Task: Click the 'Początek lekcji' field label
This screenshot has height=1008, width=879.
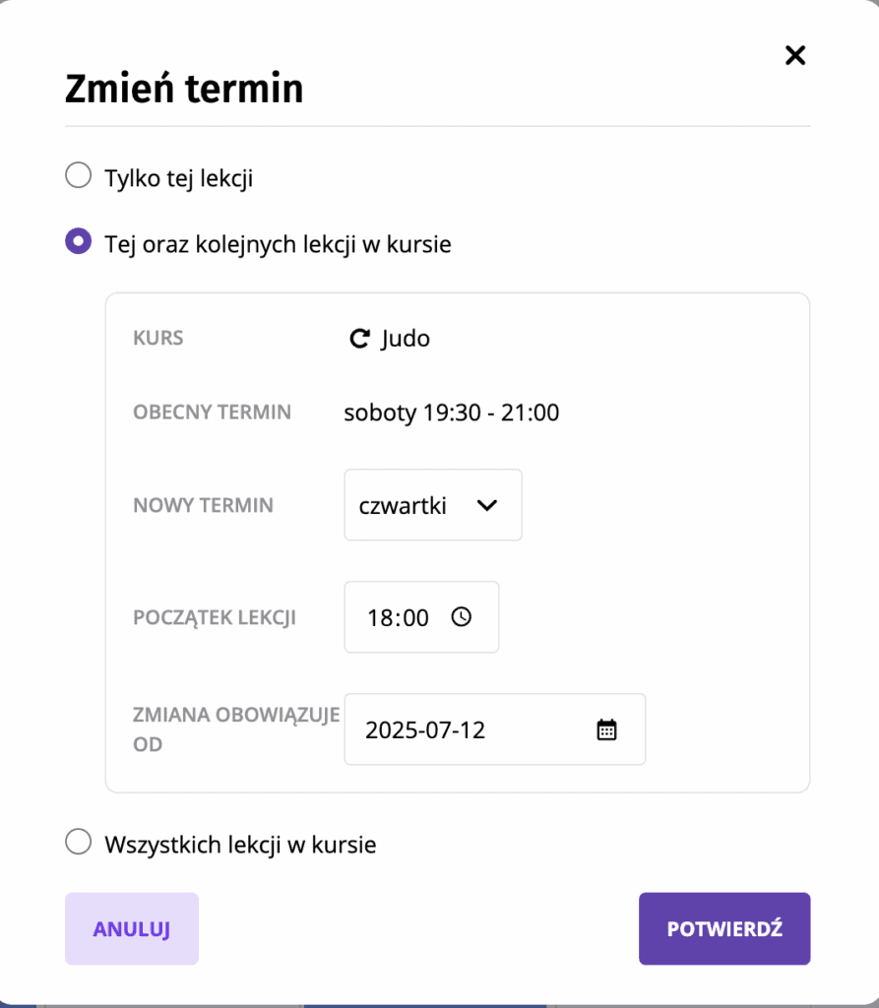Action: pyautogui.click(x=215, y=617)
